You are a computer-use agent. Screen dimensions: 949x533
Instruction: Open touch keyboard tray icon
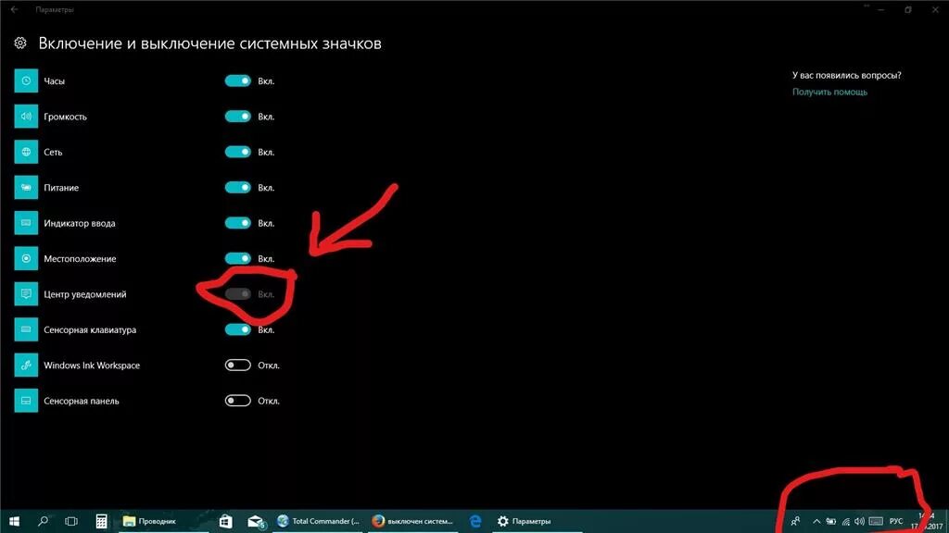[x=876, y=521]
